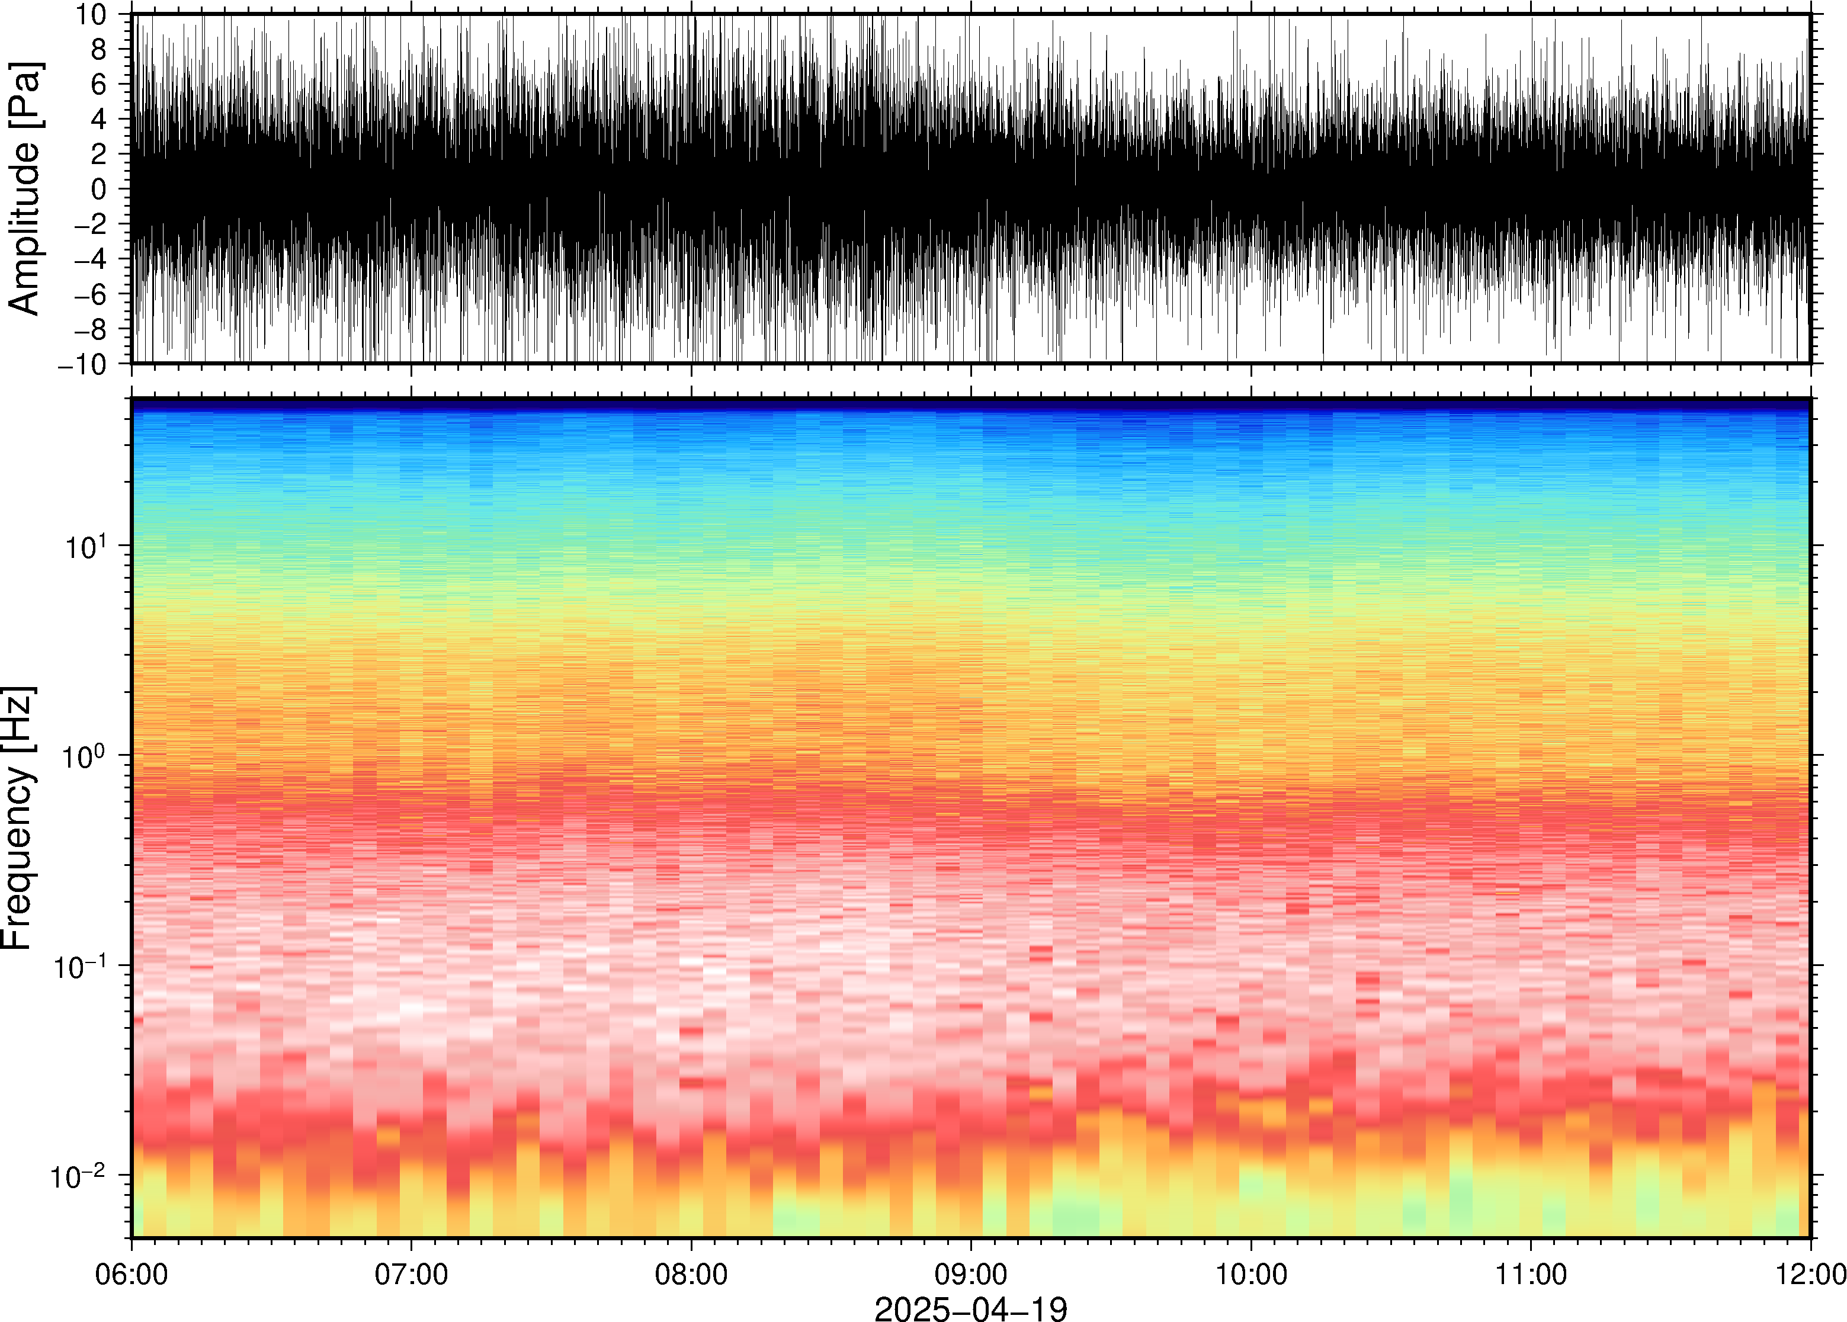Click the 09:00 time axis label
Screen dimensions: 1847x1322
click(x=971, y=1274)
